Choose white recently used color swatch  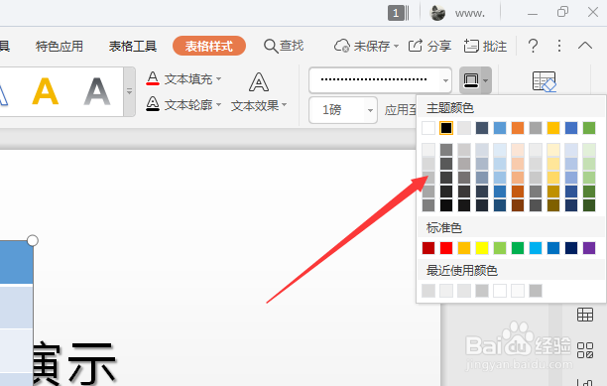coord(500,291)
